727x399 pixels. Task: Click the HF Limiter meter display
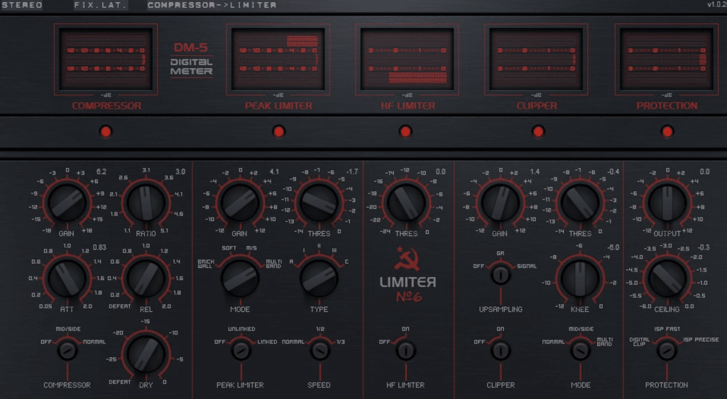point(407,60)
